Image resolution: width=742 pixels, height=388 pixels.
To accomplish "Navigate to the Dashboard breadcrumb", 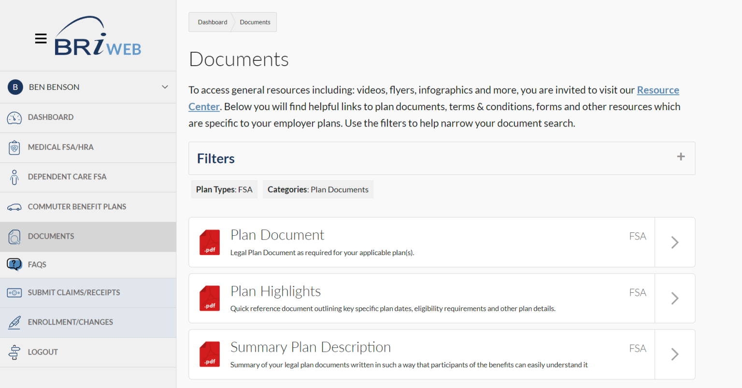I will tap(213, 22).
